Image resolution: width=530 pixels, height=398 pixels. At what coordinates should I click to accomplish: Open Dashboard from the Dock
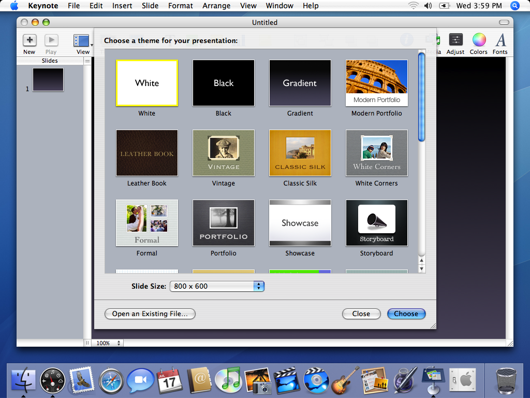52,380
